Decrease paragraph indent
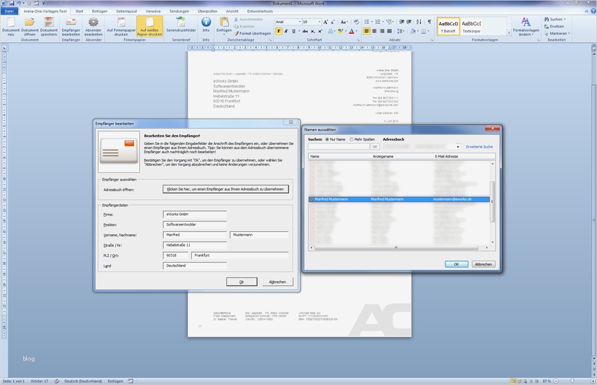The width and height of the screenshot is (597, 385). (402, 22)
